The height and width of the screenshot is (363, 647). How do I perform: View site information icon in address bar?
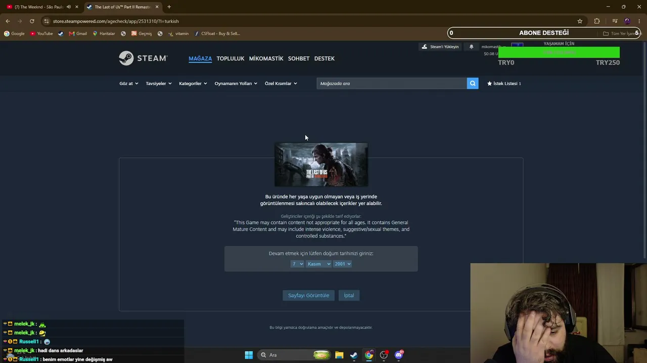47,21
